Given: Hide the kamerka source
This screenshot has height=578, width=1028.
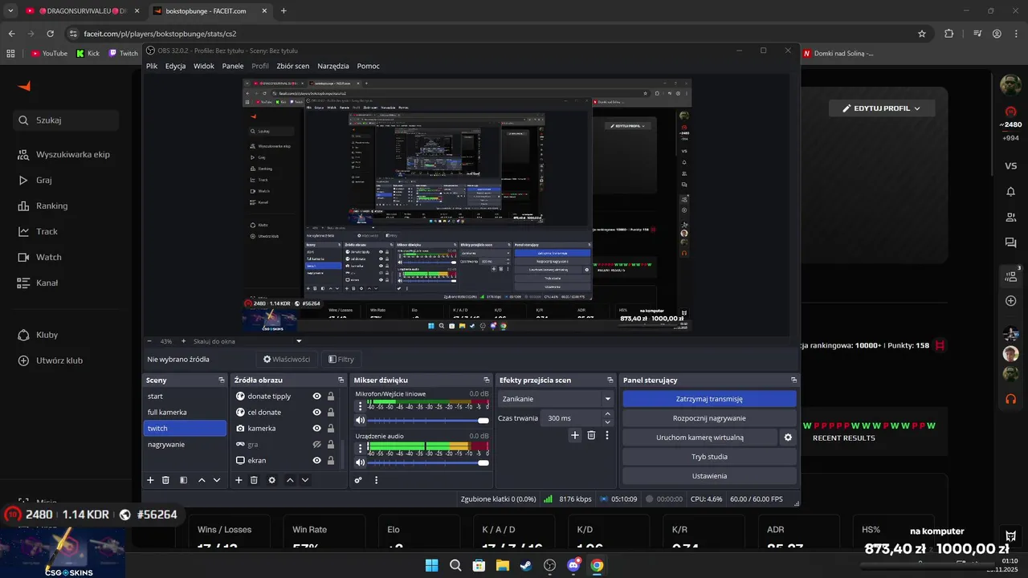Looking at the screenshot, I should (x=317, y=429).
